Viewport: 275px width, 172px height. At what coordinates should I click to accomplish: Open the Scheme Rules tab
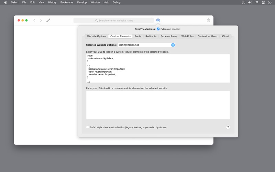pyautogui.click(x=169, y=36)
